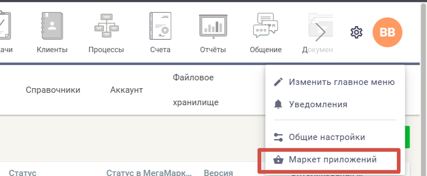Sort by the Статус column header
This screenshot has width=427, height=176.
(23, 173)
